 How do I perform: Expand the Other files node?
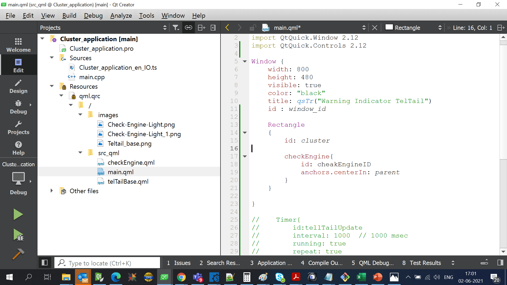pos(52,191)
